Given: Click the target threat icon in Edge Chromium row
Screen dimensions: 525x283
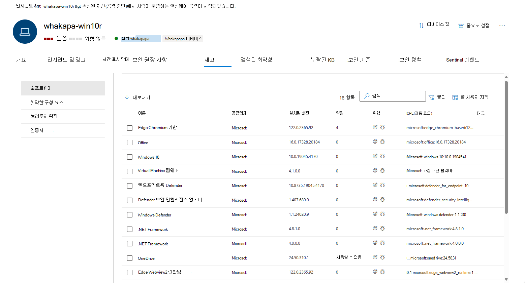Looking at the screenshot, I should tap(375, 127).
